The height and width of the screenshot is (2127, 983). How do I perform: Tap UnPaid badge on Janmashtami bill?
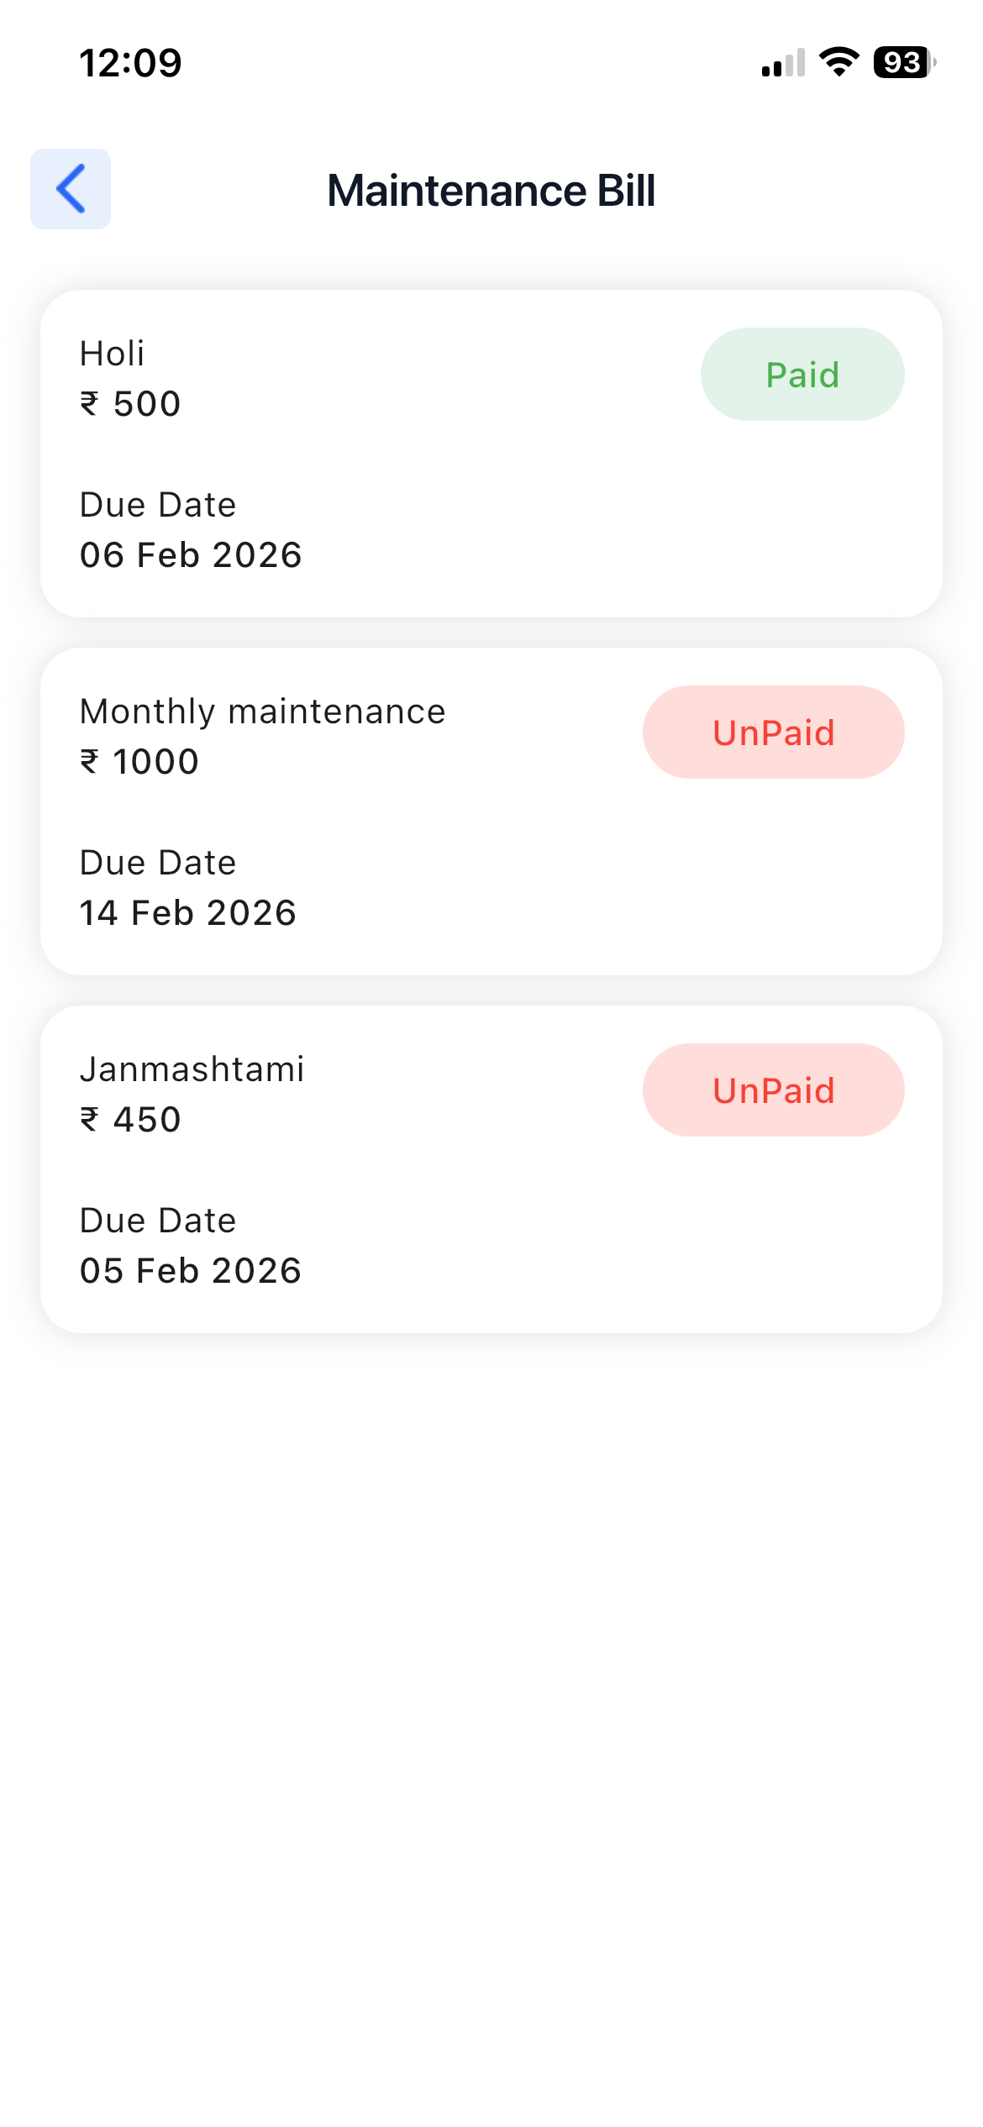point(773,1090)
